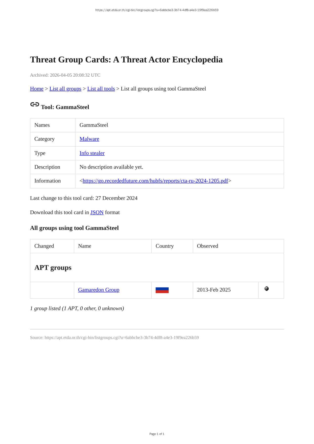
Task: Click the 2013-Feb 2025 observed cell
Action: (x=214, y=290)
